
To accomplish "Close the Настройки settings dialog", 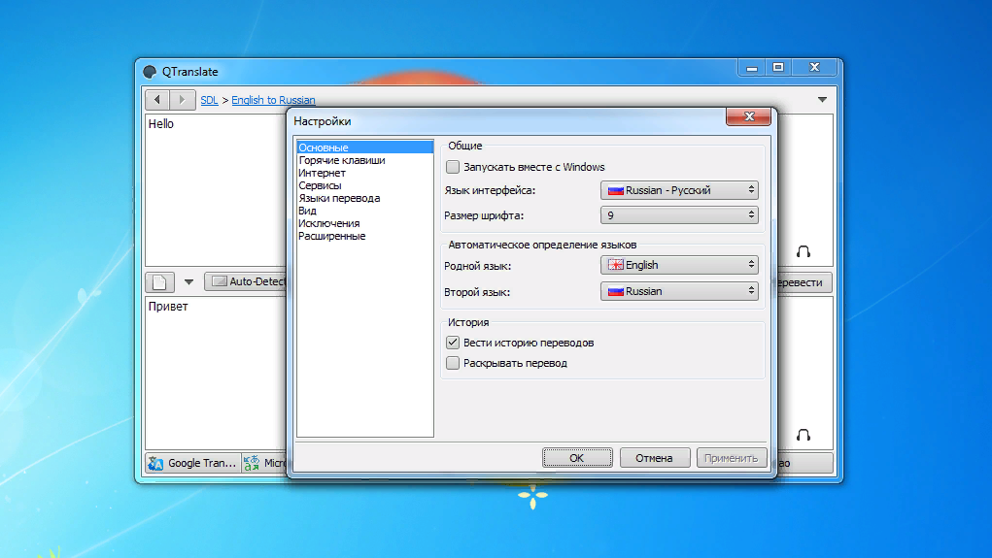I will [x=749, y=117].
